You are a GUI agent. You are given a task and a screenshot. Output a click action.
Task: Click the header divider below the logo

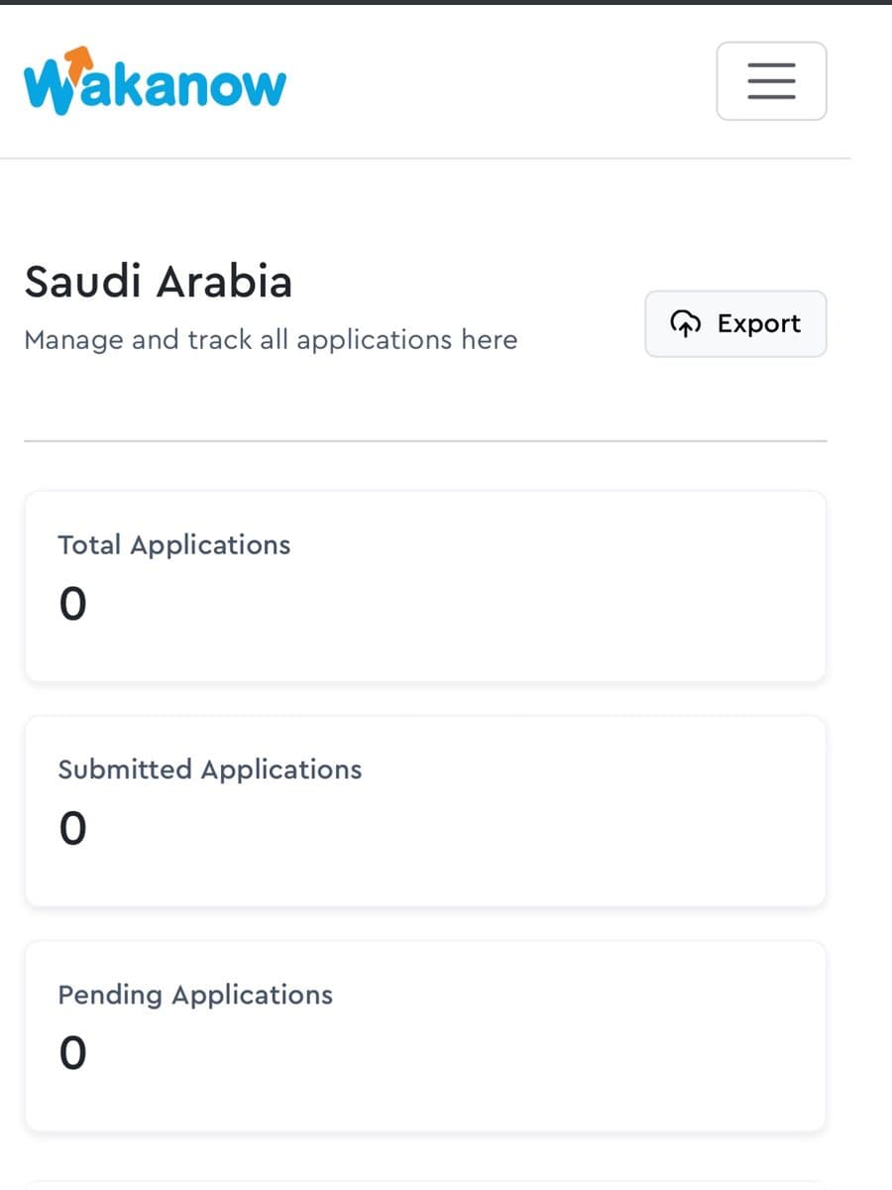tap(425, 158)
